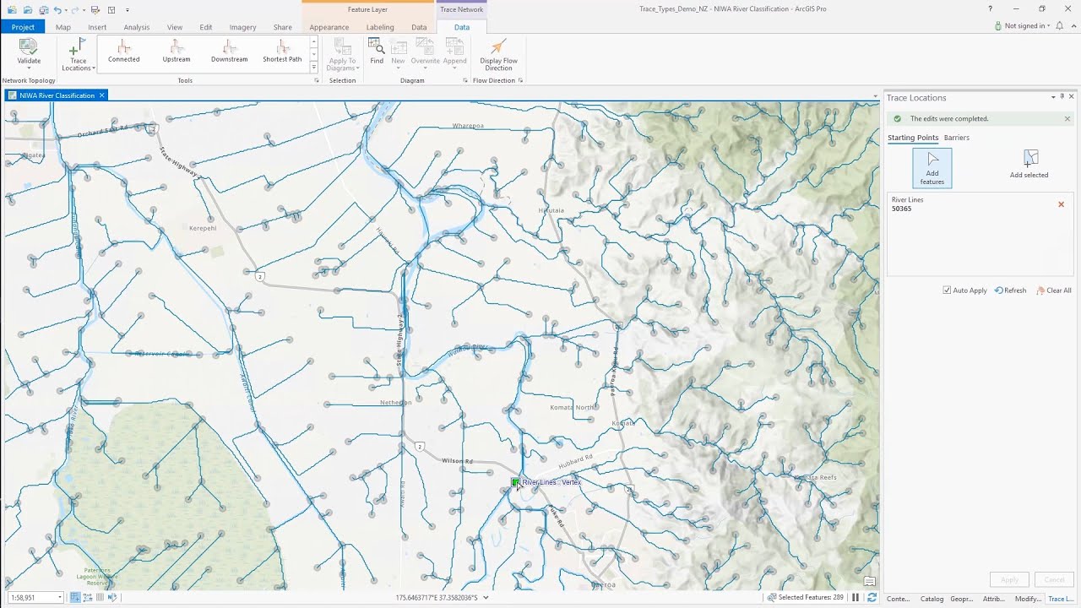Screen dimensions: 1081x608
Task: Close the Trace Locations pane
Action: click(x=1072, y=97)
